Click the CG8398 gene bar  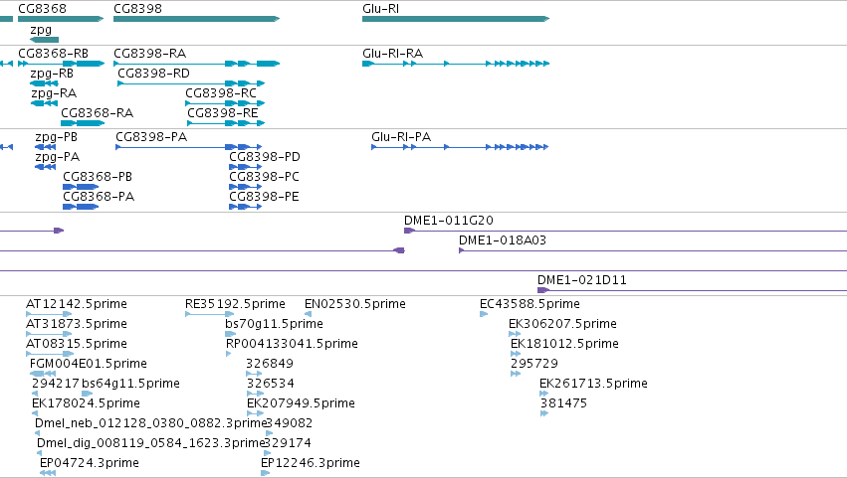(197, 19)
